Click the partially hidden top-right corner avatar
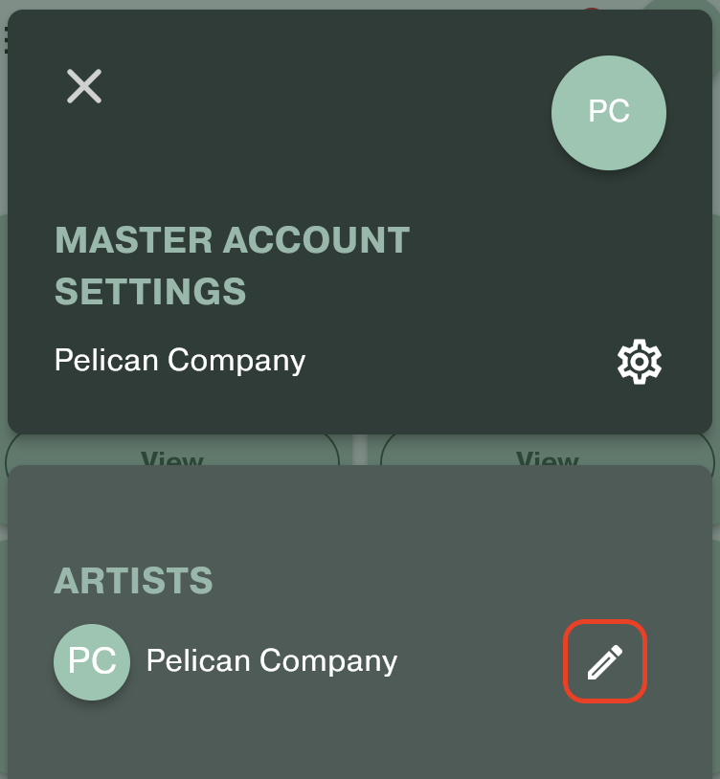The image size is (720, 779). (x=689, y=6)
